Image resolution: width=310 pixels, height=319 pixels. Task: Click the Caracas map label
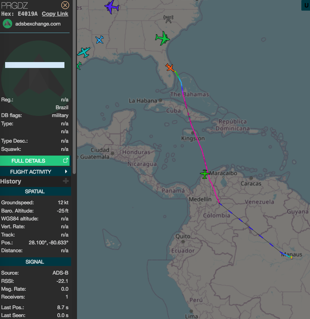(x=251, y=183)
